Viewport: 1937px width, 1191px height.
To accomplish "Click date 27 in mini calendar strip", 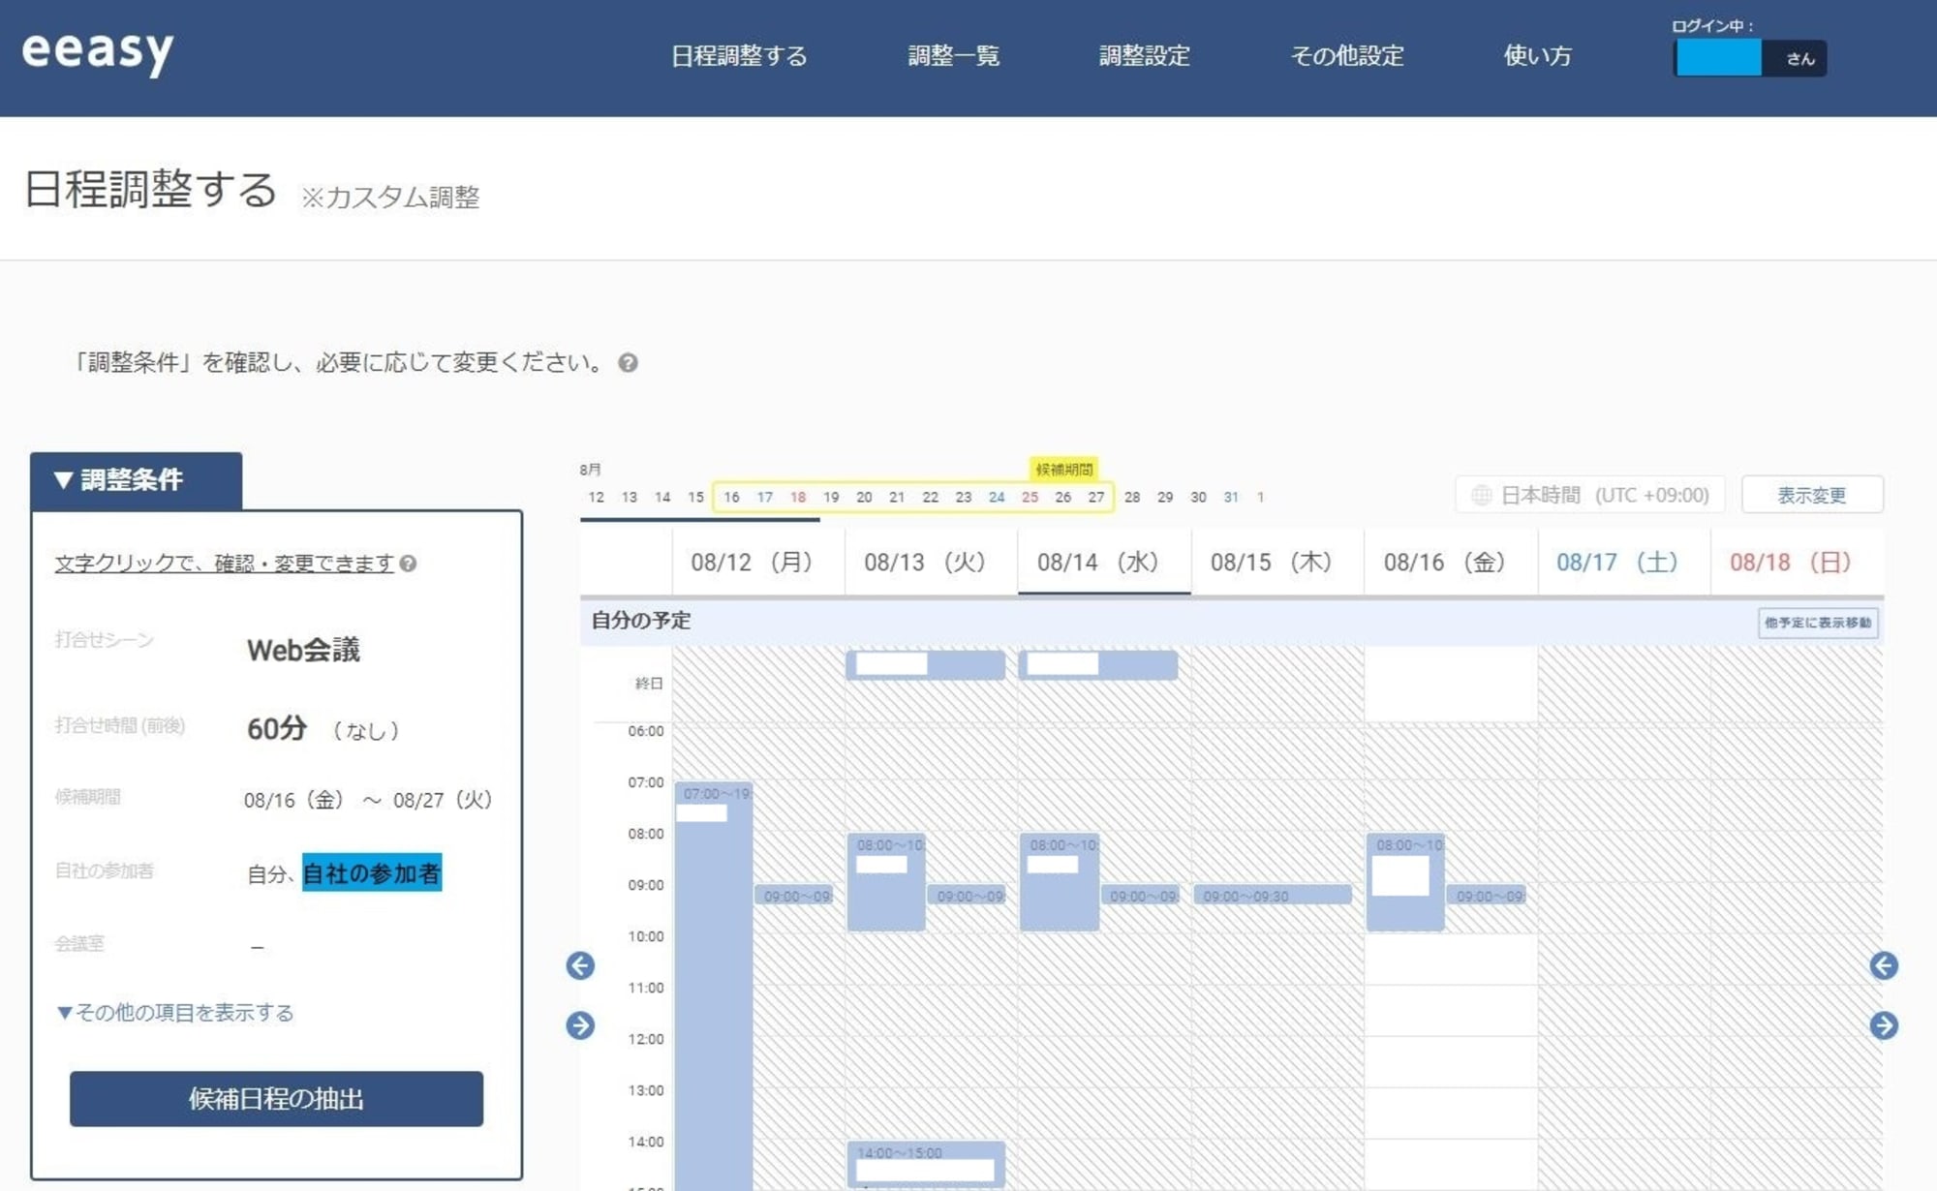I will point(1095,497).
